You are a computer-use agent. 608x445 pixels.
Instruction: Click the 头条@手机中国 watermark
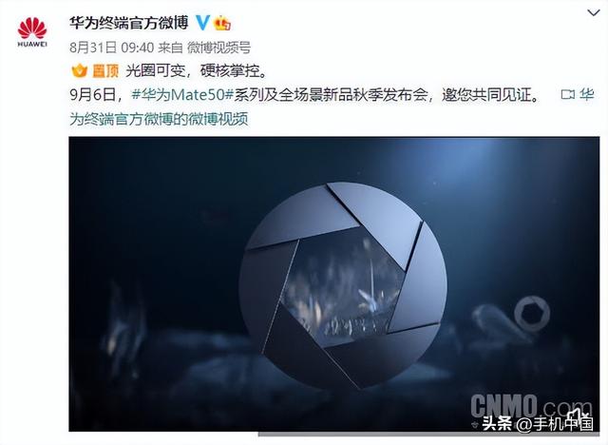coord(539,423)
